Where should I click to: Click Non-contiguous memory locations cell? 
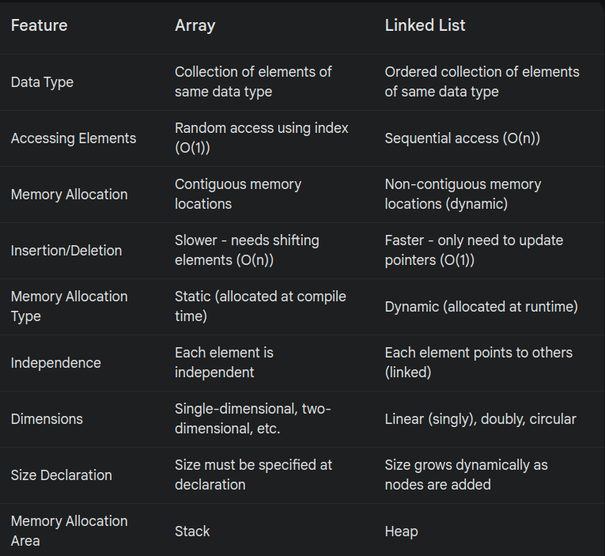pyautogui.click(x=463, y=194)
